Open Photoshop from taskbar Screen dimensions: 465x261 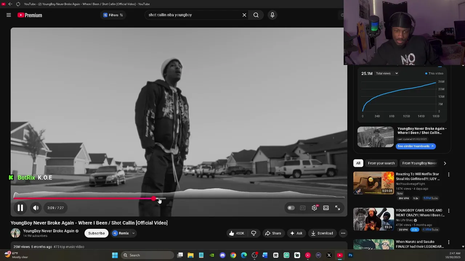(350, 255)
